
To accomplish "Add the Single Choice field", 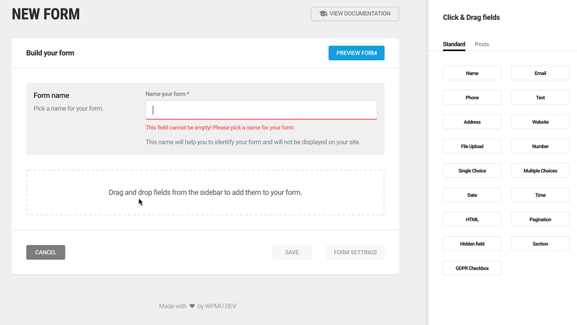I will 472,171.
